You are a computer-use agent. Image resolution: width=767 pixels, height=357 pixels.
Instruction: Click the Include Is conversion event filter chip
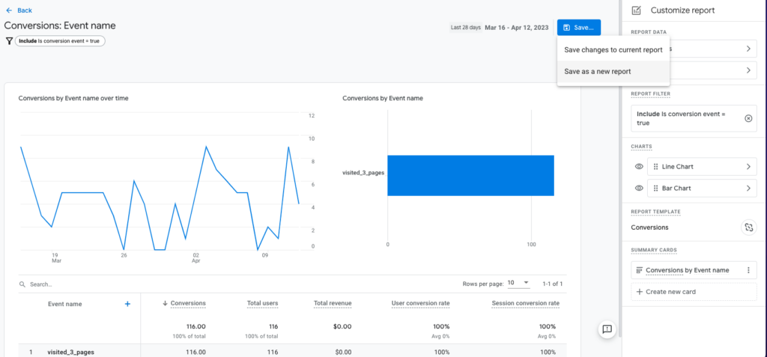[x=60, y=42]
